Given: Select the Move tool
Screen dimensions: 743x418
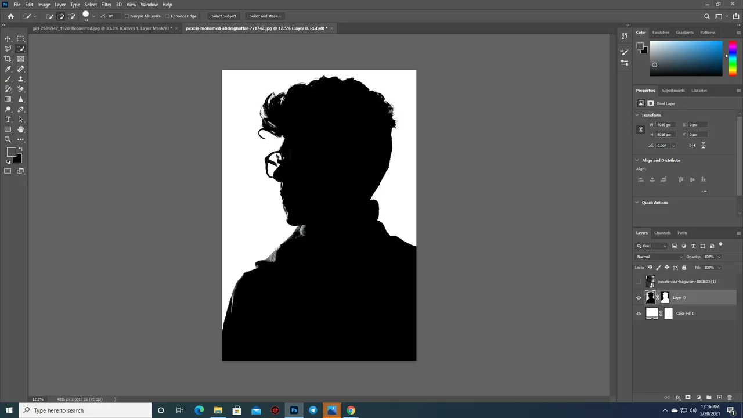Looking at the screenshot, I should (x=8, y=39).
